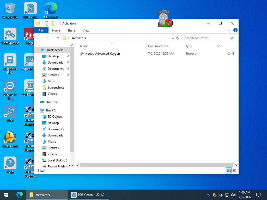
Task: Open FBS4 key desktop icon
Action: pyautogui.click(x=10, y=114)
